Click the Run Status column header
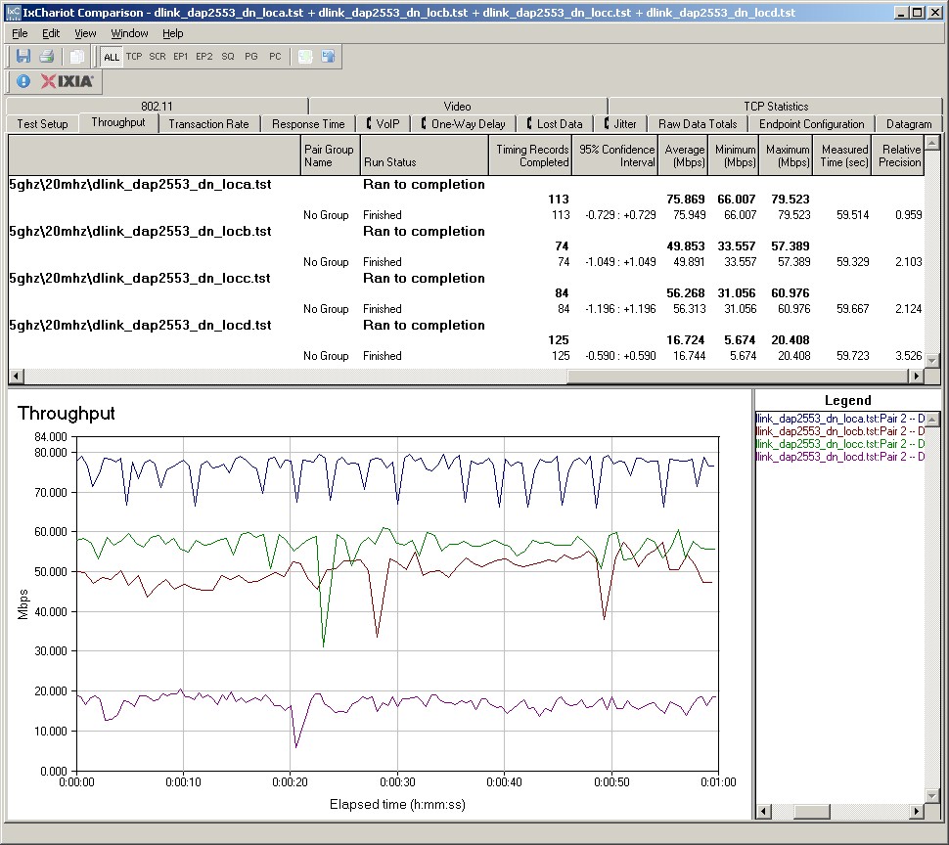949x845 pixels. coord(425,156)
